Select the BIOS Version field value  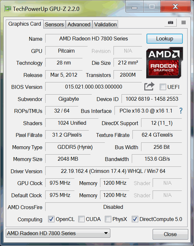click(93, 87)
